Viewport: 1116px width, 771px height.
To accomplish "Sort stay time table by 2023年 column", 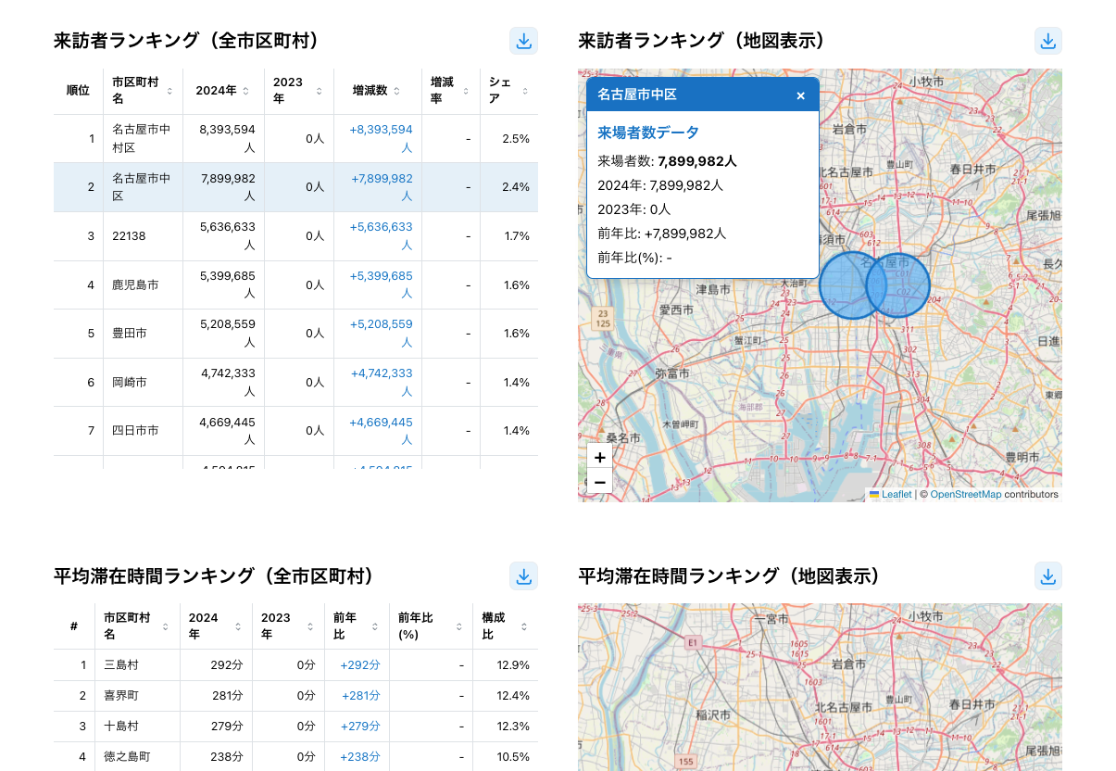I will point(310,626).
